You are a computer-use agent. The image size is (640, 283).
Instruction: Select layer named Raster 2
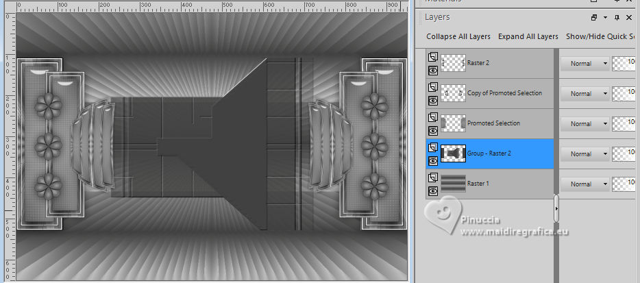(478, 63)
